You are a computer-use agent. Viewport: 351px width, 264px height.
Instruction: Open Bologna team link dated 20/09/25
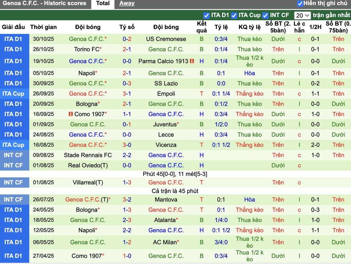point(87,104)
